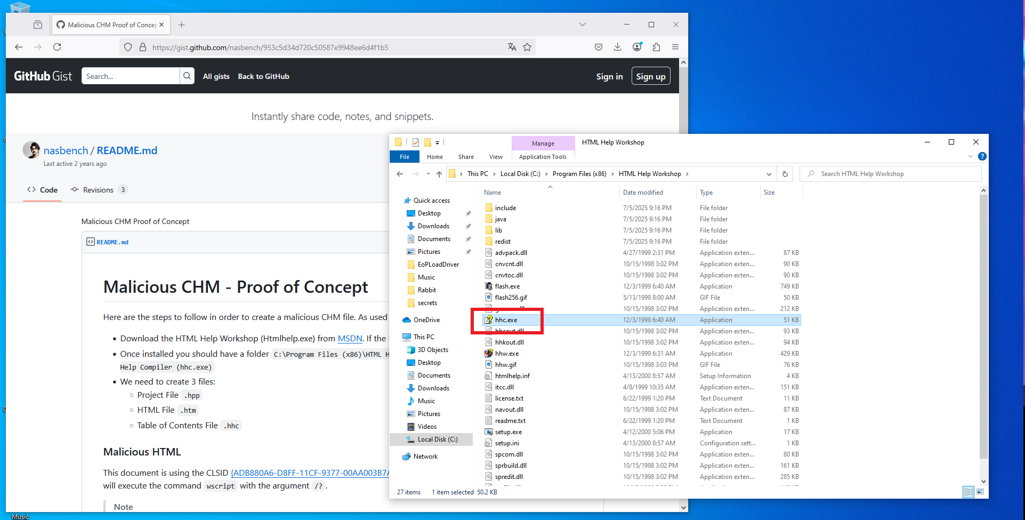Open Explorer Home ribbon tab

[x=435, y=157]
